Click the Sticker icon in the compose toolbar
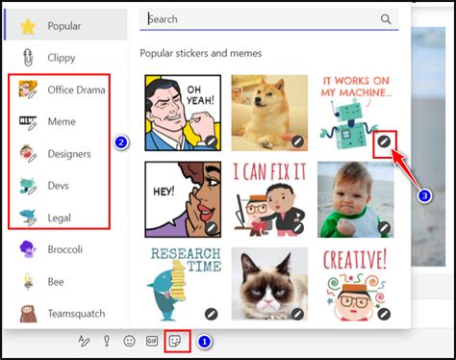 point(175,341)
